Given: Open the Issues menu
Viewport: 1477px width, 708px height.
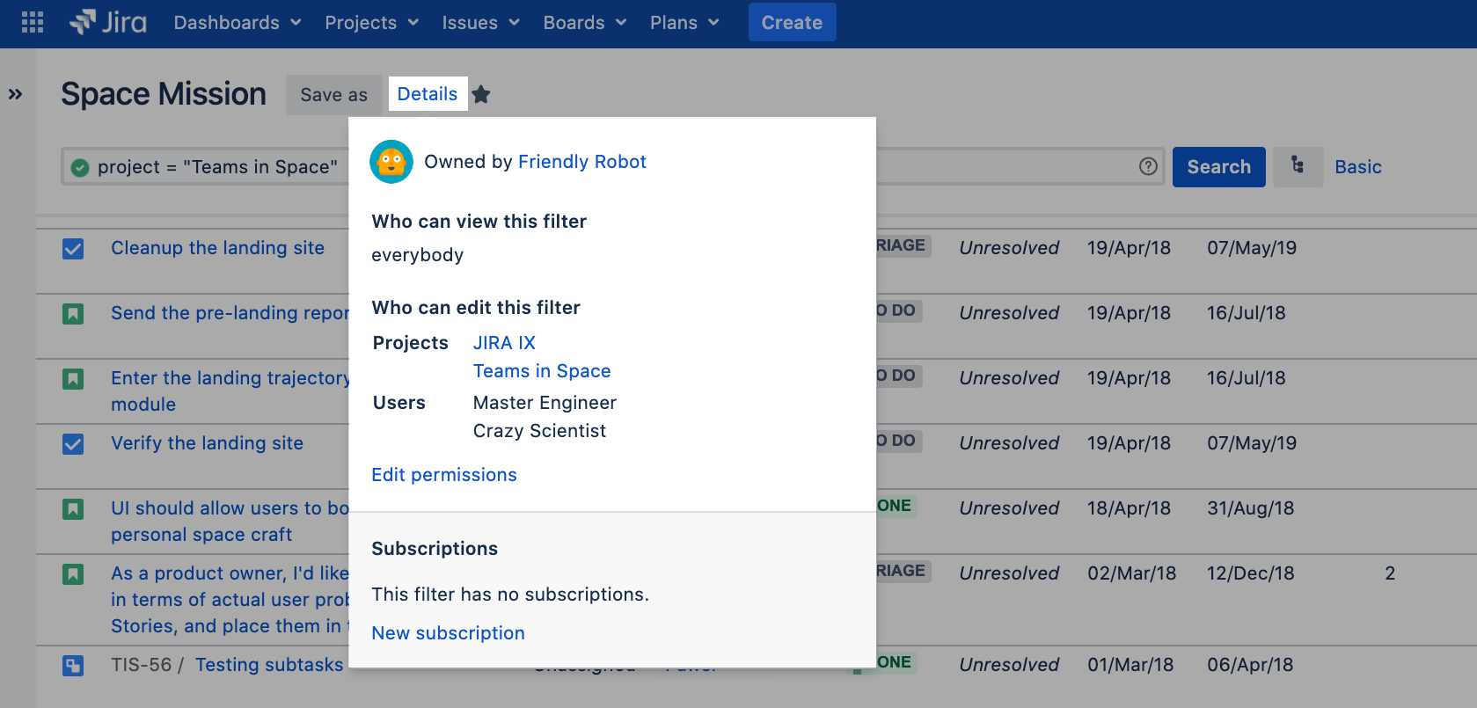Looking at the screenshot, I should coord(480,23).
